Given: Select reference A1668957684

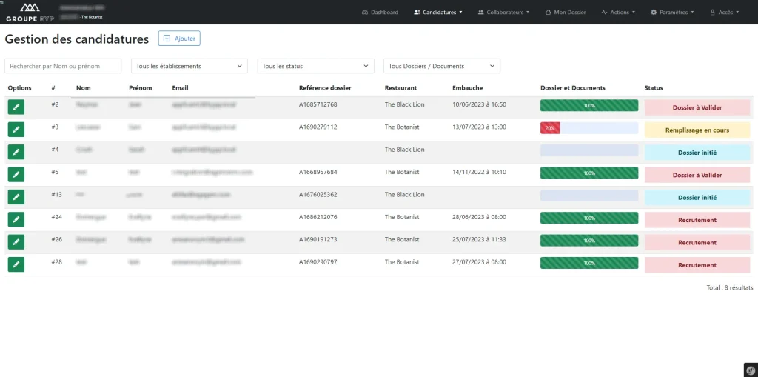Looking at the screenshot, I should pos(318,173).
